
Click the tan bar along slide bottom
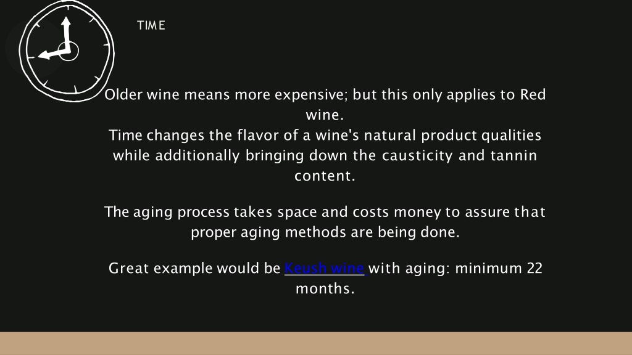click(316, 343)
